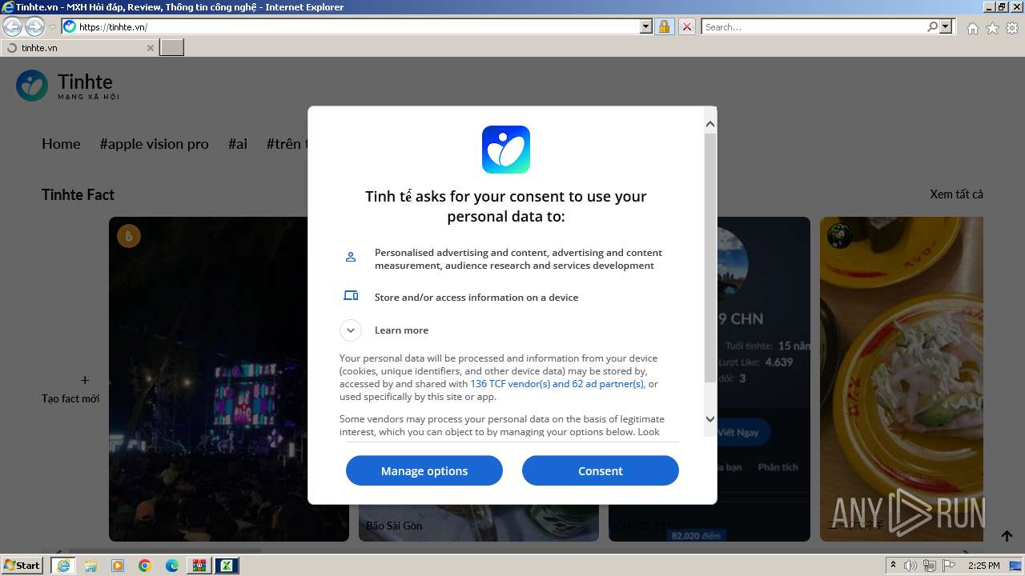
Task: Click the 2:25 PM clock
Action: (983, 566)
